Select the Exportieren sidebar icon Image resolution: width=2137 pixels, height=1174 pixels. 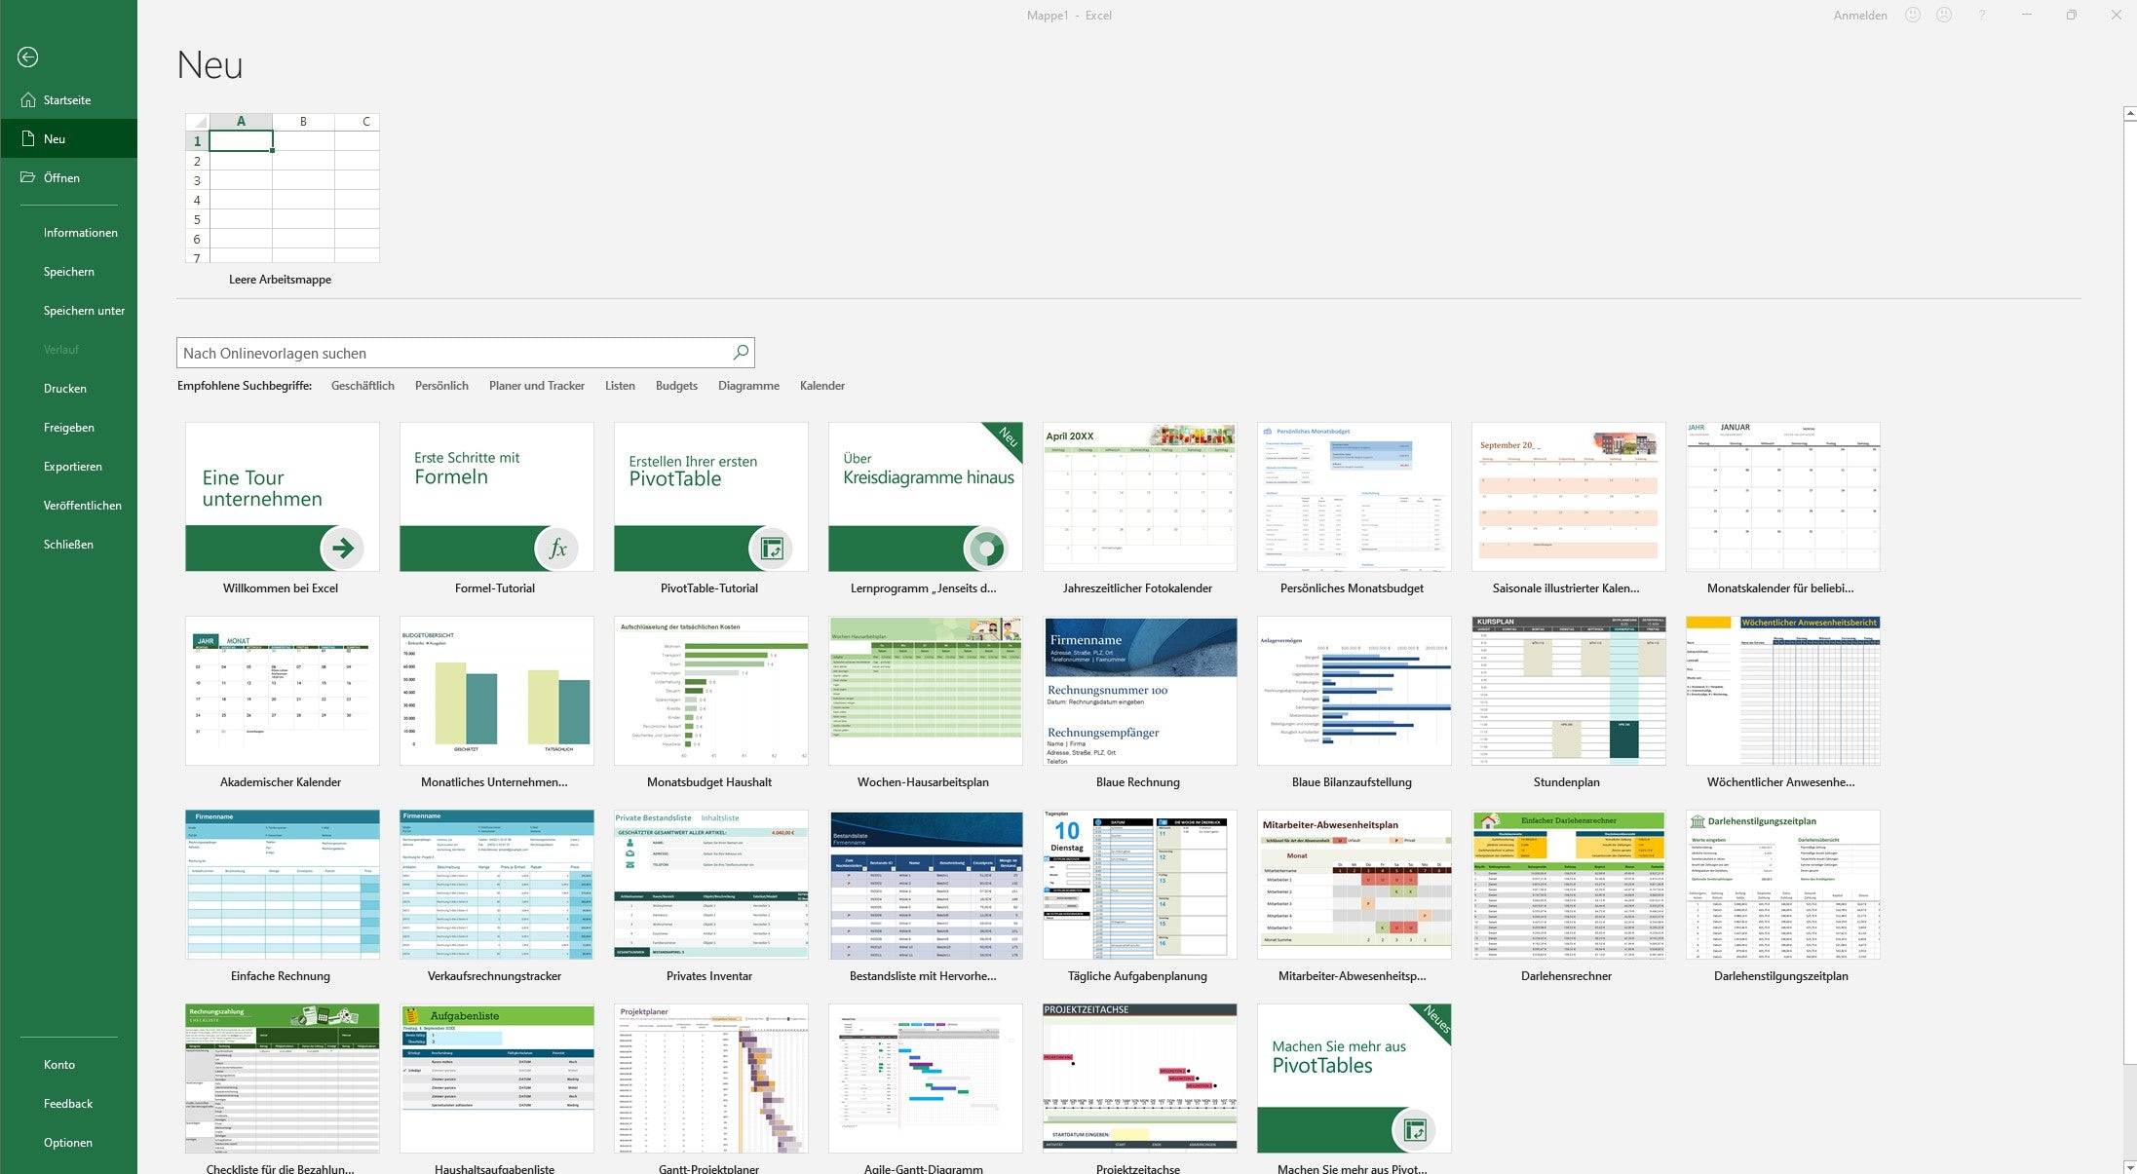pos(72,466)
